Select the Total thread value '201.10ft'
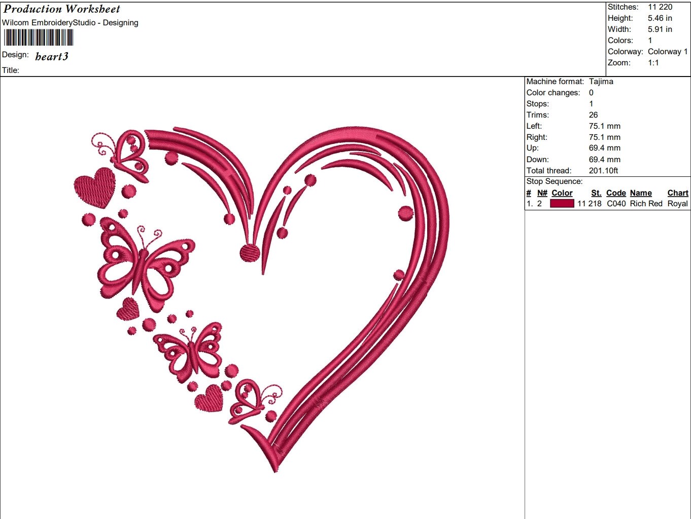Screen dimensions: 691x519 click(x=604, y=171)
